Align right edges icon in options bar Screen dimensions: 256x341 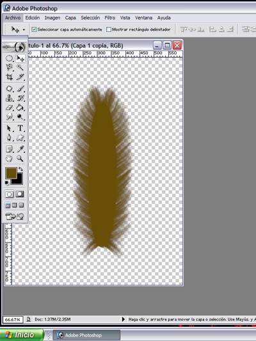[x=230, y=29]
